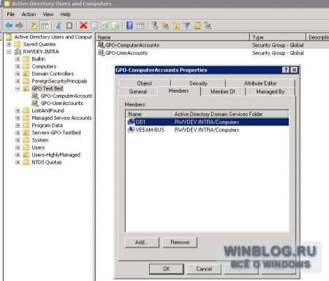Screen dimensions: 329x281
Task: Click the DB1 computer icon in Members list
Action: pos(131,122)
